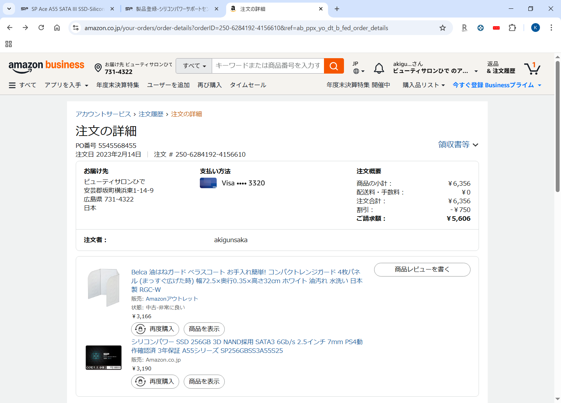Open the すべて search category dropdown
The height and width of the screenshot is (403, 561).
tap(194, 66)
